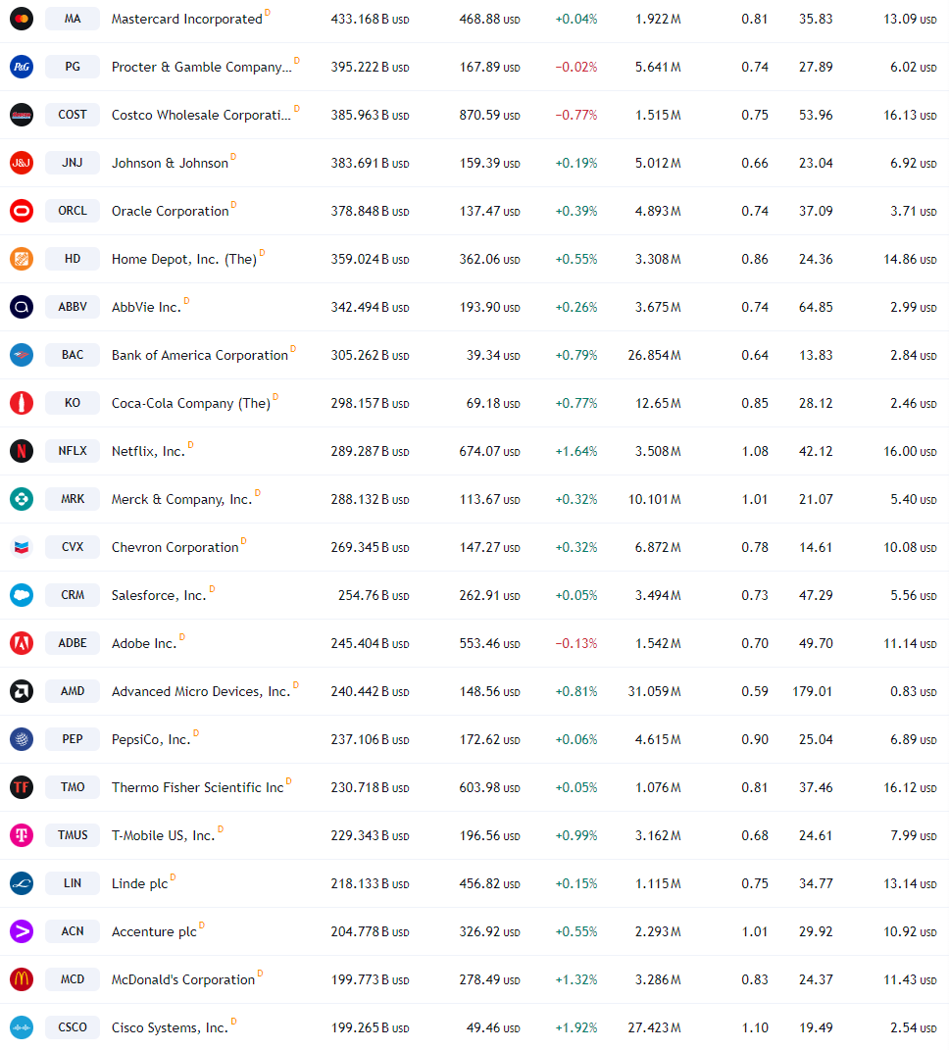Open the Accenture plc link
The image size is (949, 1050).
pos(154,931)
